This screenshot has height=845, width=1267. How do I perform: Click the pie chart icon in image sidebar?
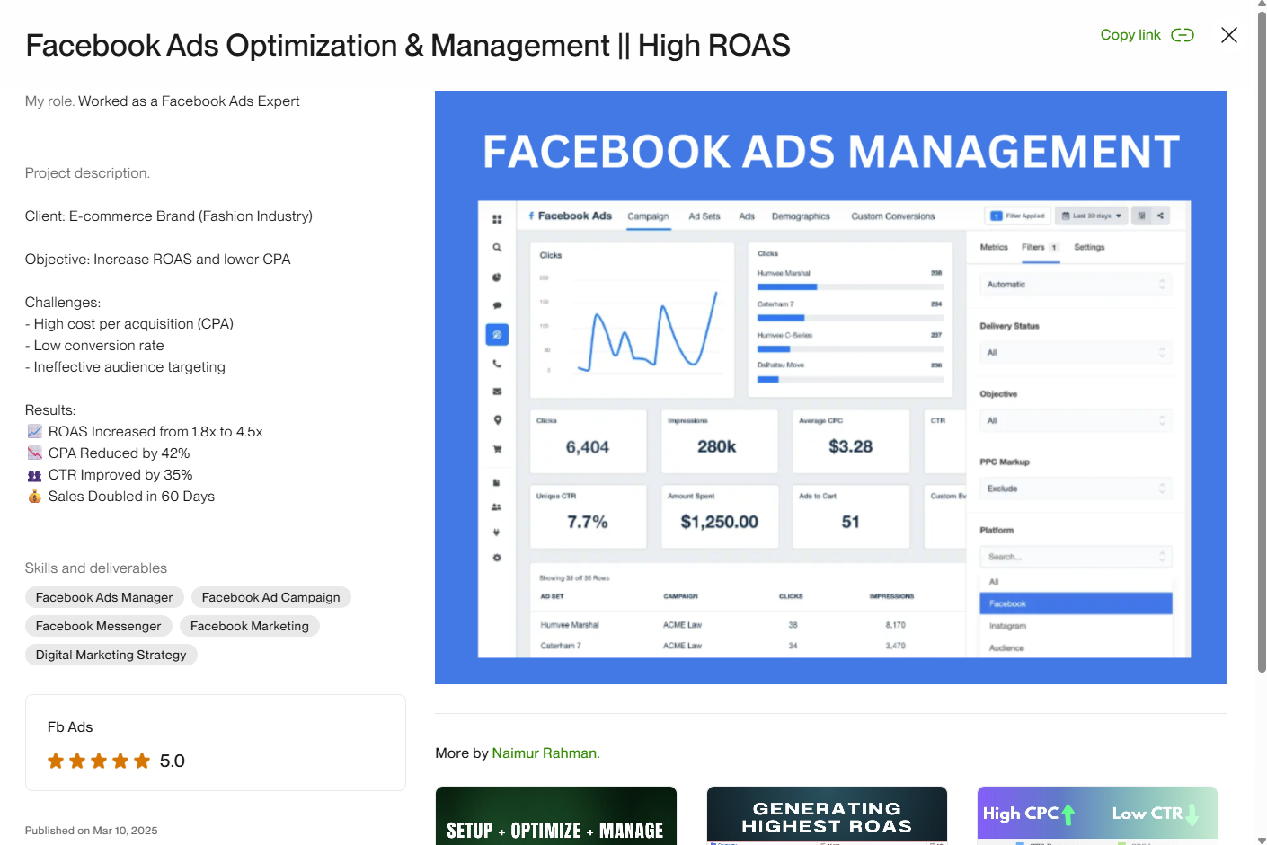point(497,277)
